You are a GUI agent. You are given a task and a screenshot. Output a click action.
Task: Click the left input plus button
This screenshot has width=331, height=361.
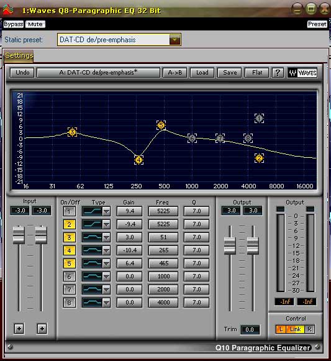pos(19,329)
